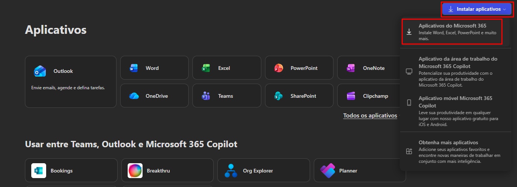Click the SharePoint app icon
This screenshot has height=187, width=517.
278,96
